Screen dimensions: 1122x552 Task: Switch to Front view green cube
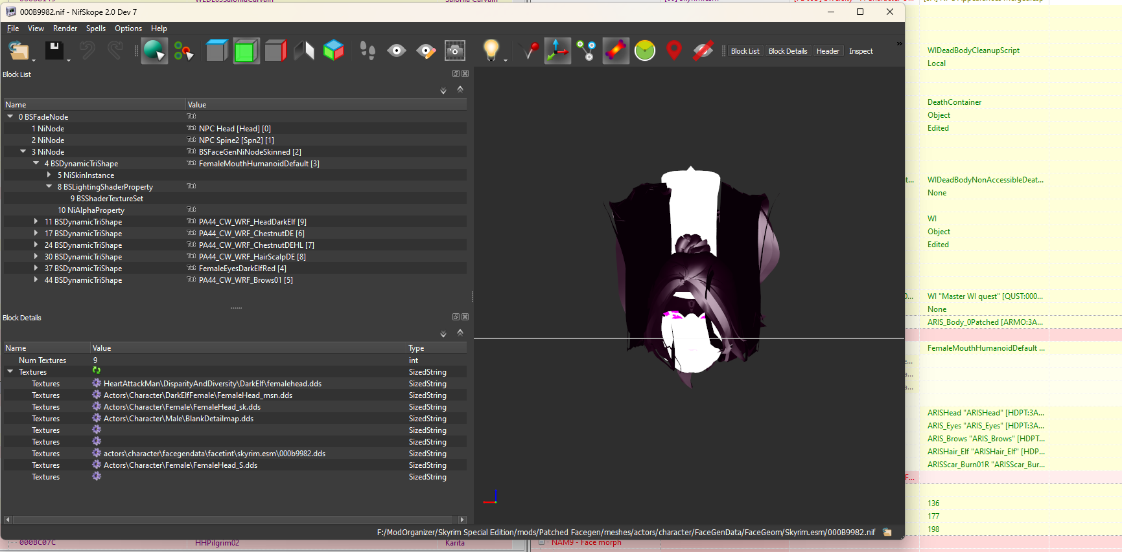(x=246, y=50)
